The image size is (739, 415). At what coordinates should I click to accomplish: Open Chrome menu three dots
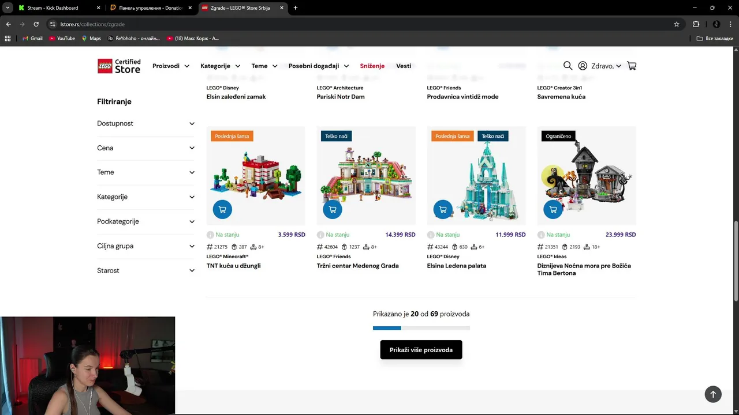(731, 24)
